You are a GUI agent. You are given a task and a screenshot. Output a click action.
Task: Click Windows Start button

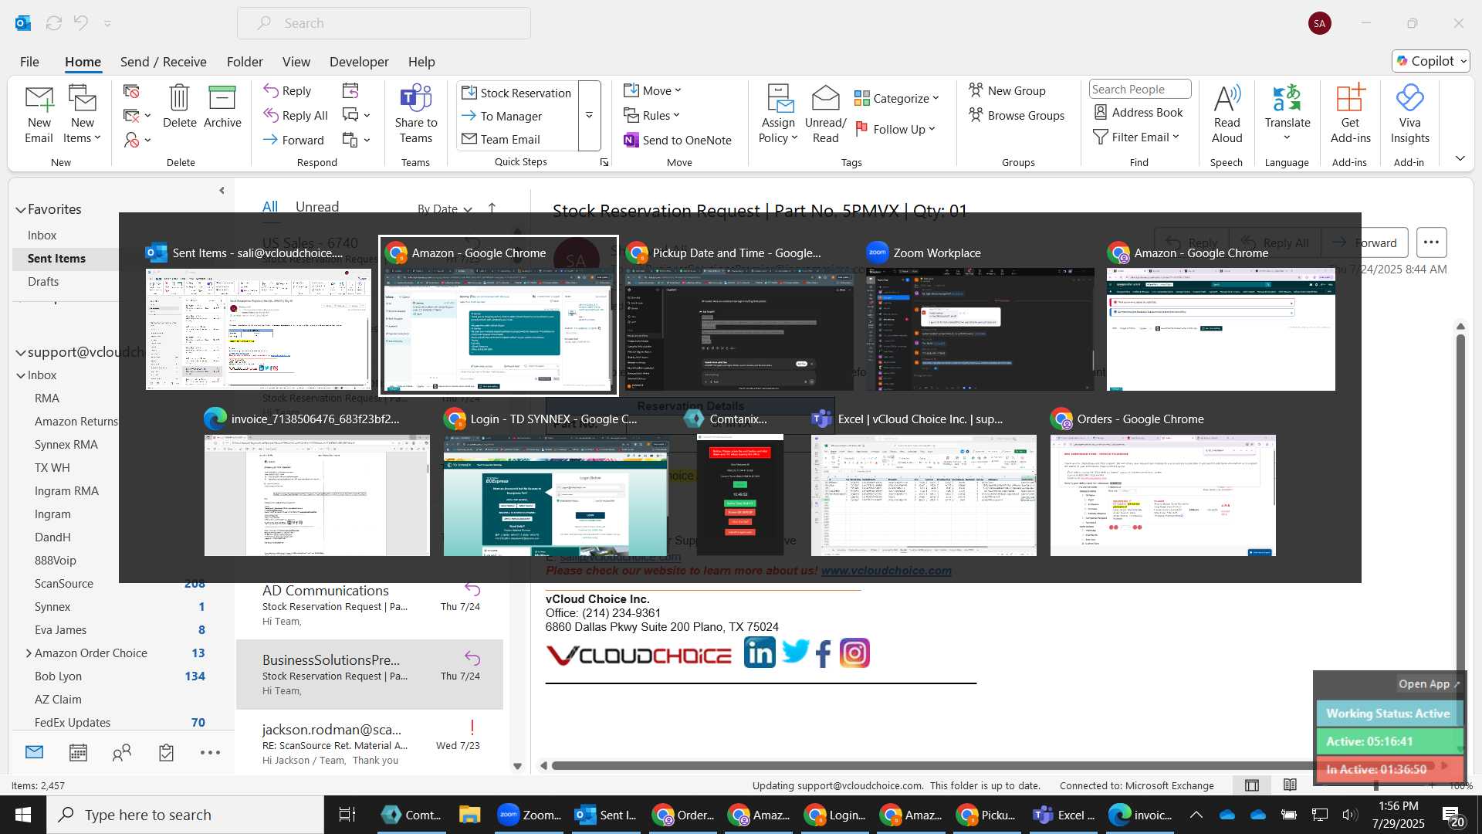tap(23, 815)
